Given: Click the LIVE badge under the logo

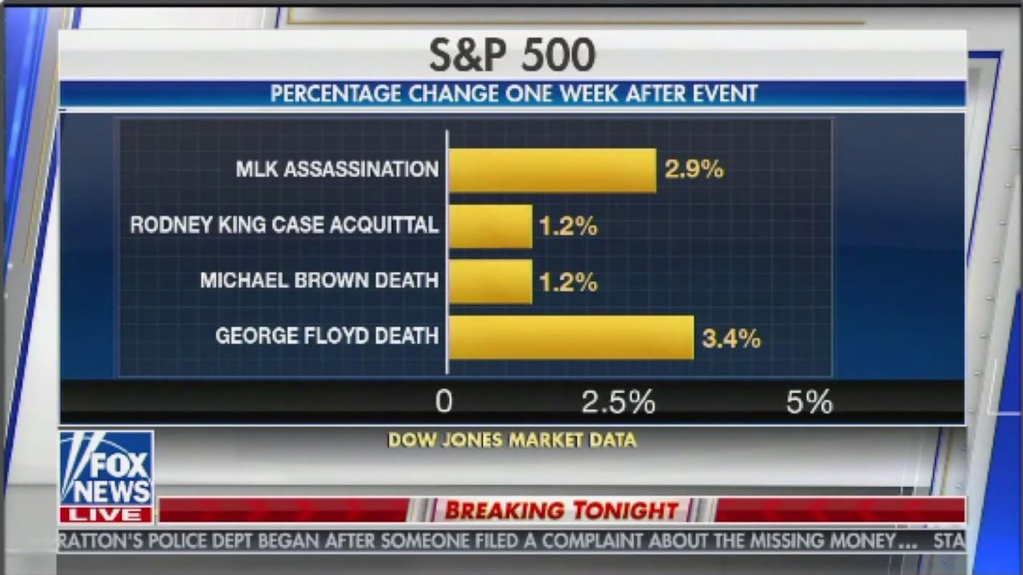Looking at the screenshot, I should click(106, 515).
